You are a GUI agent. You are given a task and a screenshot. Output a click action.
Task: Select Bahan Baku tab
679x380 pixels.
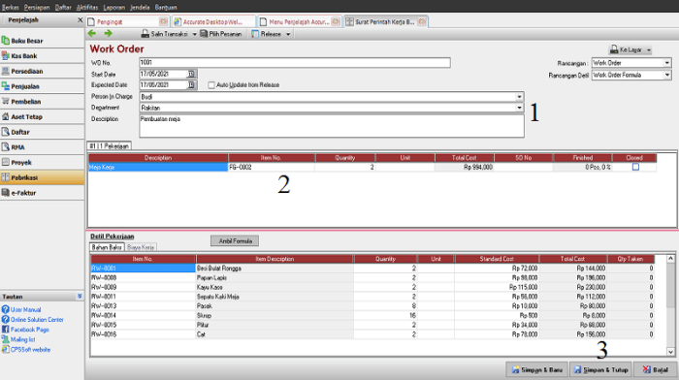point(107,247)
